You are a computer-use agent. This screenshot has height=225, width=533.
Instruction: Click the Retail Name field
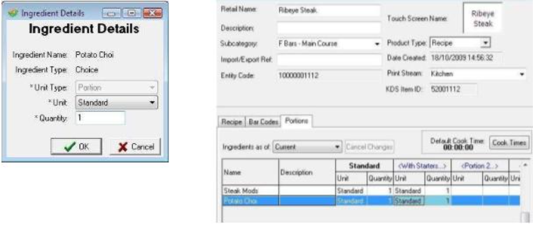click(x=328, y=10)
